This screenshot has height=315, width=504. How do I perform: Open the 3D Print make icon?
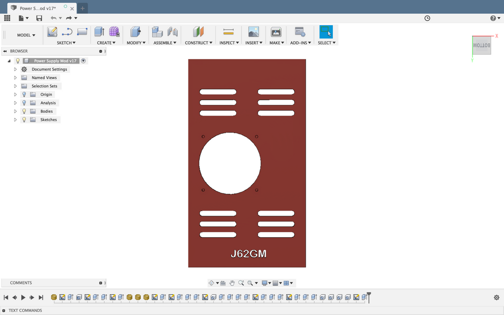[276, 32]
